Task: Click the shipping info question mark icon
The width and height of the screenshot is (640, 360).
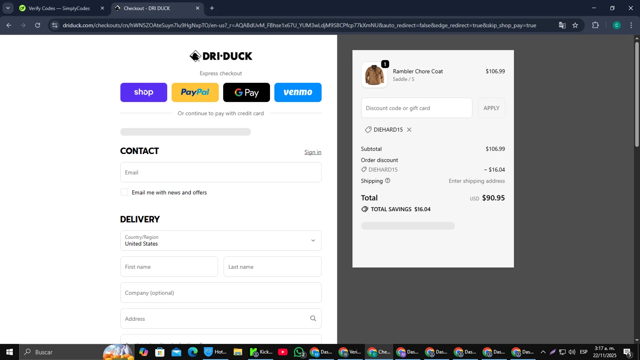Action: [x=387, y=180]
